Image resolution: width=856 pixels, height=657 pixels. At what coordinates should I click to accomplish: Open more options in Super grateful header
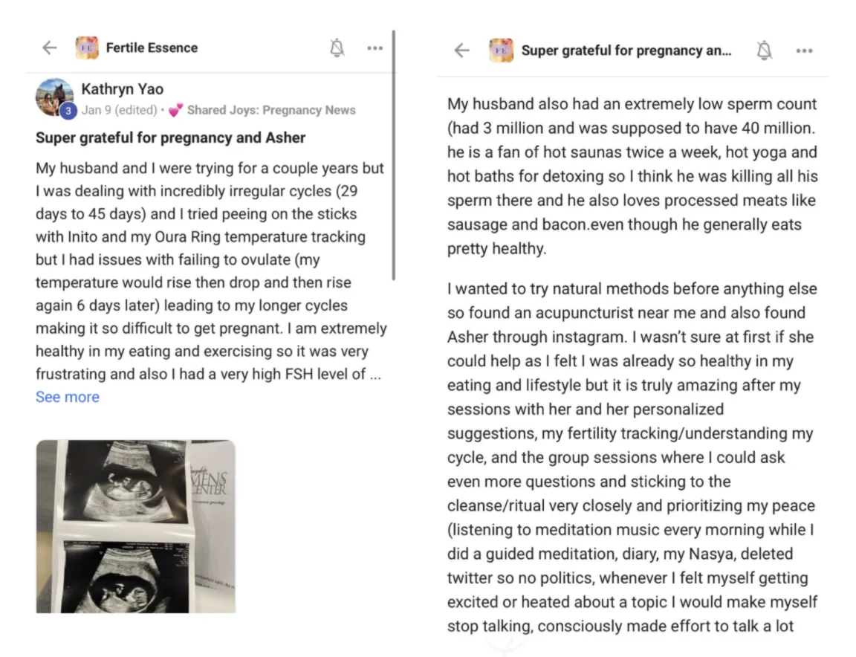point(804,51)
